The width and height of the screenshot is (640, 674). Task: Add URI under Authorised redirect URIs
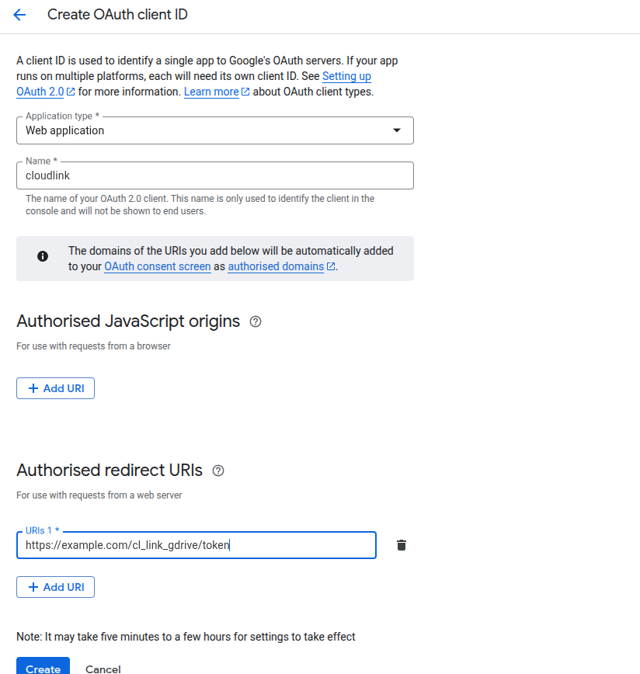[55, 587]
